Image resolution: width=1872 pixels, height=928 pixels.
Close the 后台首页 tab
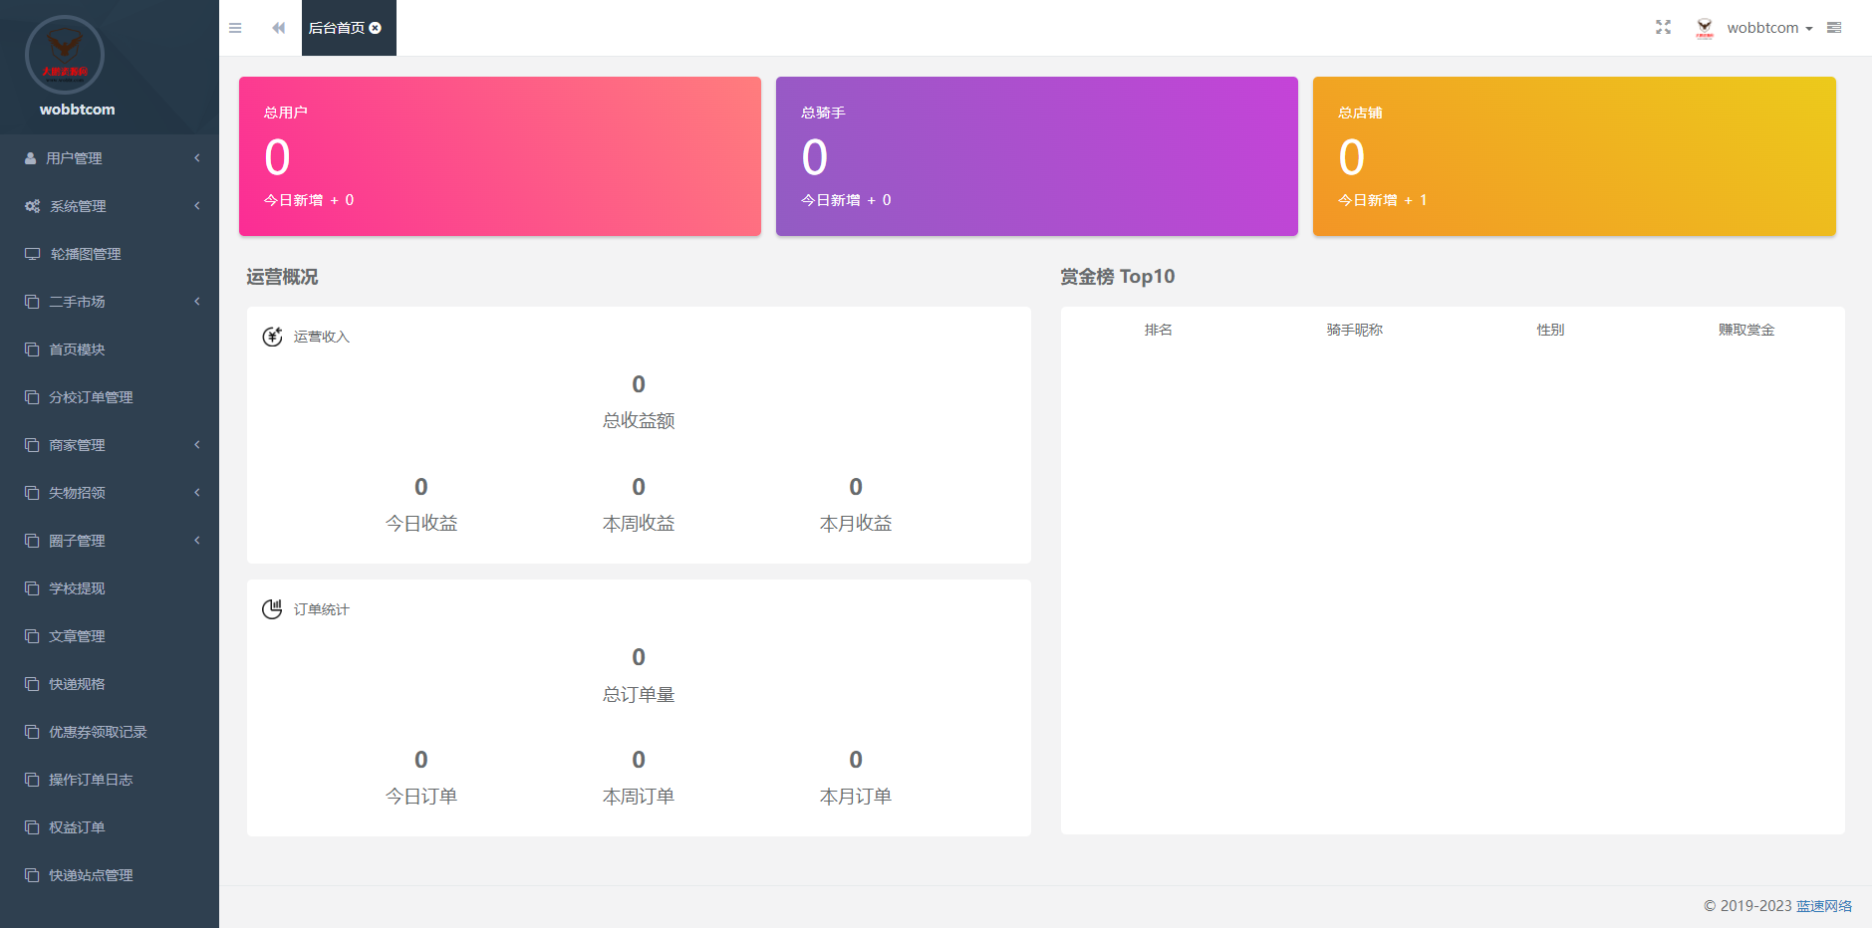[x=376, y=28]
